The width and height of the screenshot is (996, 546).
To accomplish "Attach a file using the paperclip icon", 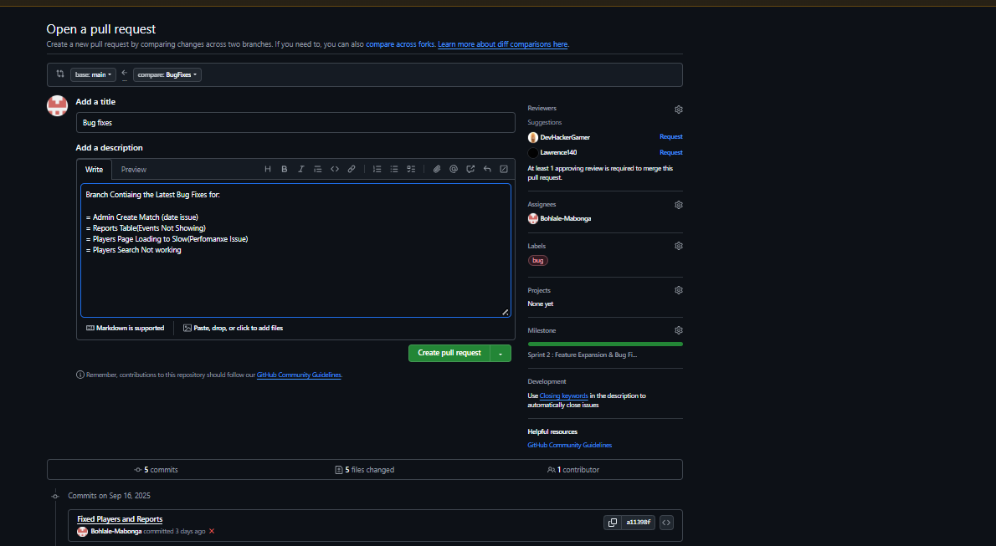I will (x=436, y=169).
